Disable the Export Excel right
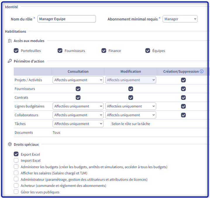Image resolution: width=210 pixels, height=198 pixels. [x=16, y=154]
